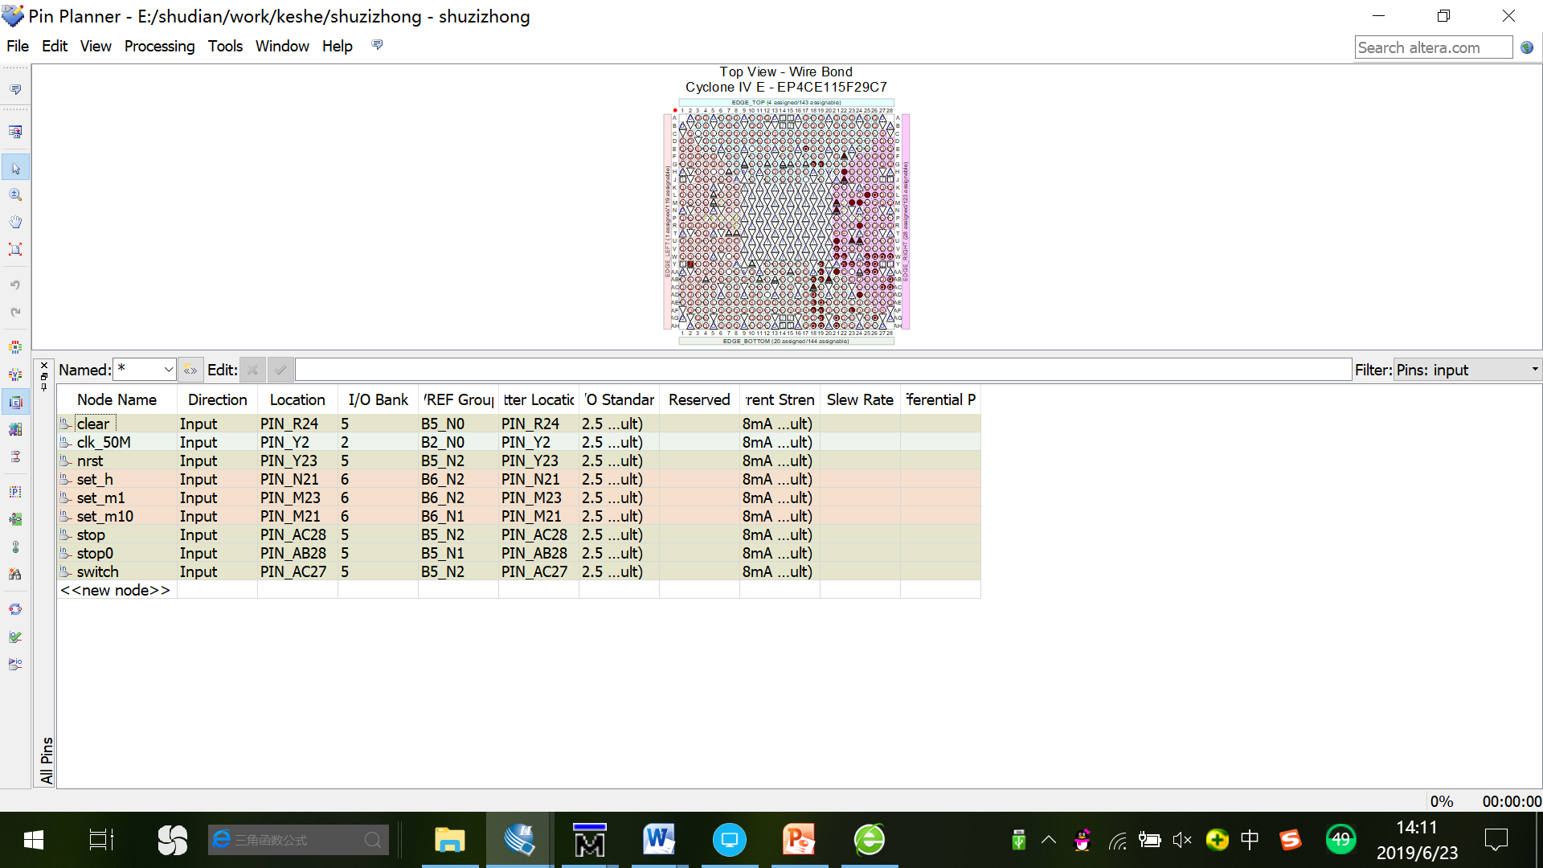Click the I/O assignment analysis checkmark icon
The height and width of the screenshot is (868, 1543).
click(15, 637)
